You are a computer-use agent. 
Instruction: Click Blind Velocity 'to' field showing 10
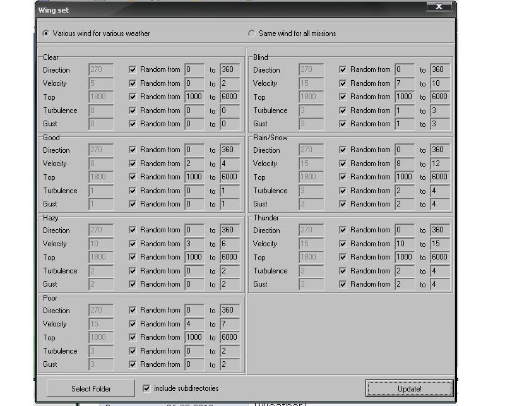440,83
